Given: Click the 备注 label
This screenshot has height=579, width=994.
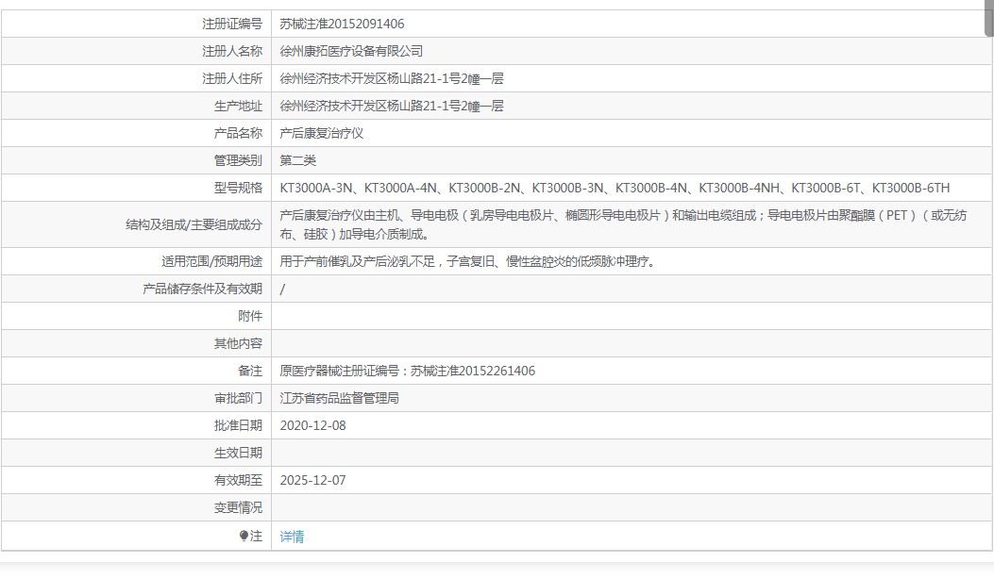Looking at the screenshot, I should click(250, 371).
